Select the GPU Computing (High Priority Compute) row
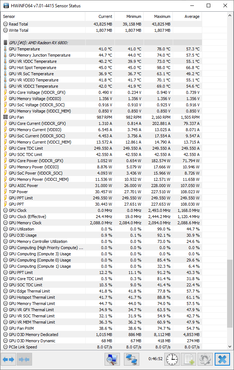 101,248
